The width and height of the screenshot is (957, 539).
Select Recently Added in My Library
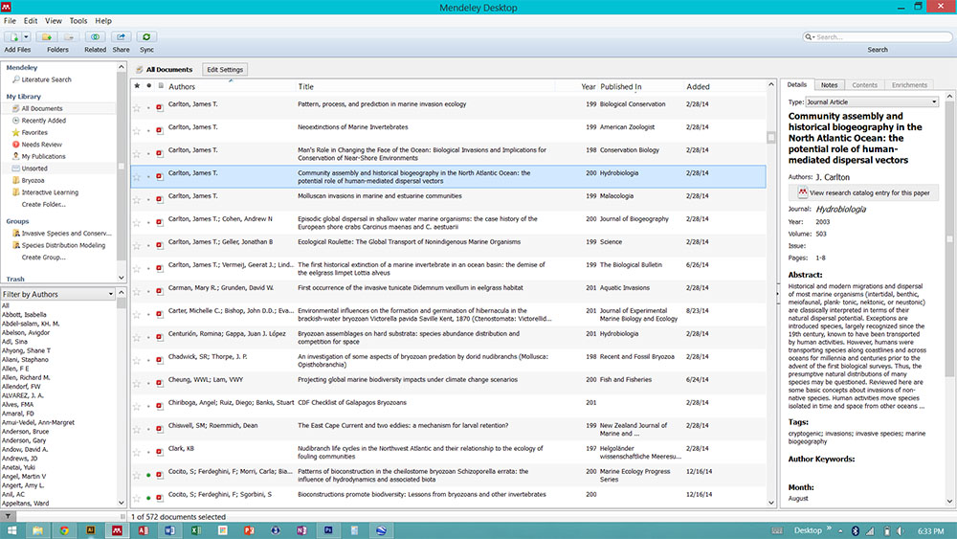(43, 121)
